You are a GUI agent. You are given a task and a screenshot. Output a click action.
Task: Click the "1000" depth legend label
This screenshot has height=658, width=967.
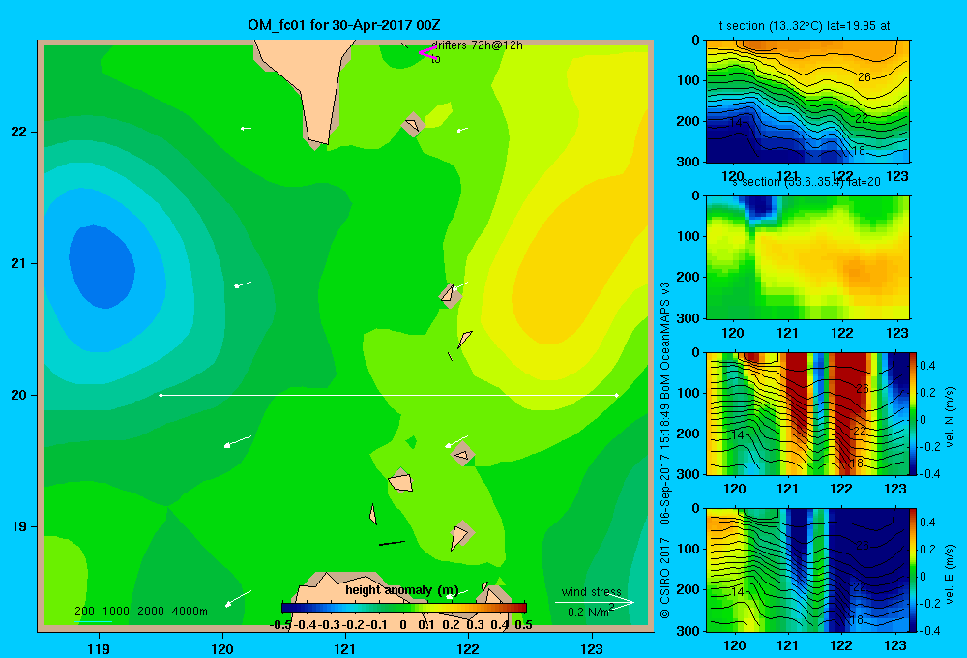tap(116, 612)
